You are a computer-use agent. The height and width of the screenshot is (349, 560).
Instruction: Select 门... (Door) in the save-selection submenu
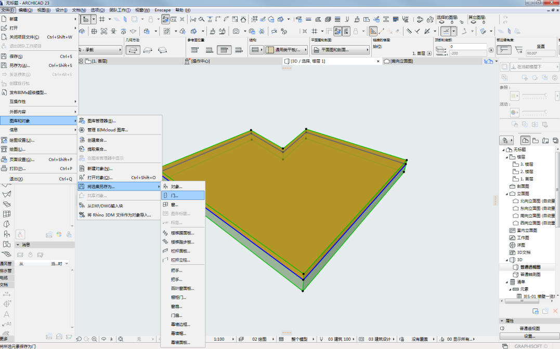(x=183, y=196)
